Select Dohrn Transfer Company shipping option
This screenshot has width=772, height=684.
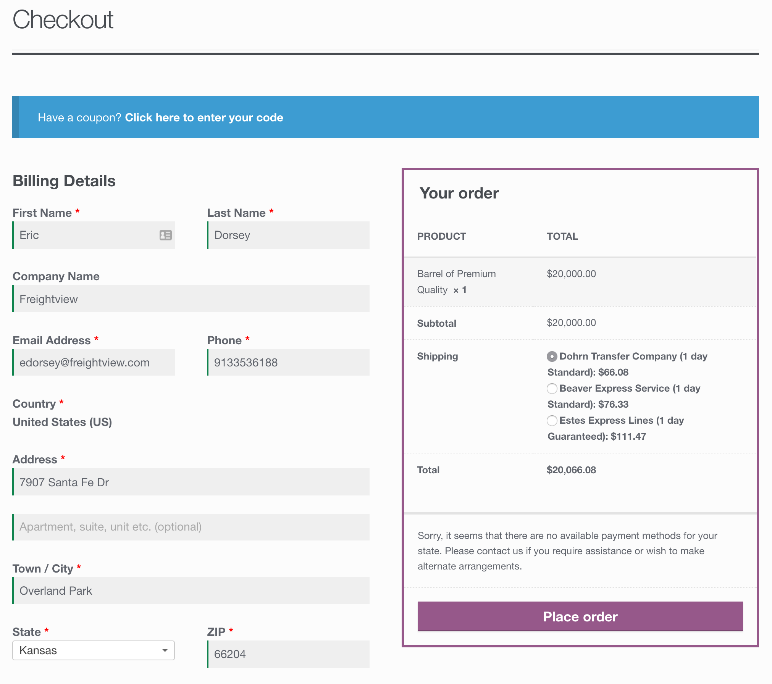[552, 357]
